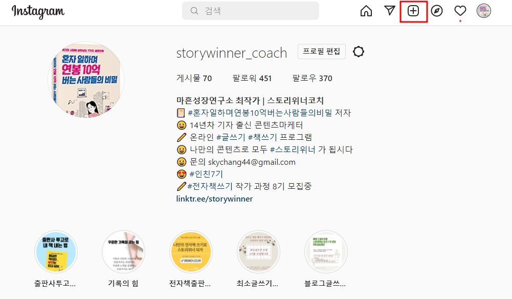This screenshot has height=299, width=512.
Task: Open the #글쓰기 hashtag
Action: pyautogui.click(x=231, y=137)
